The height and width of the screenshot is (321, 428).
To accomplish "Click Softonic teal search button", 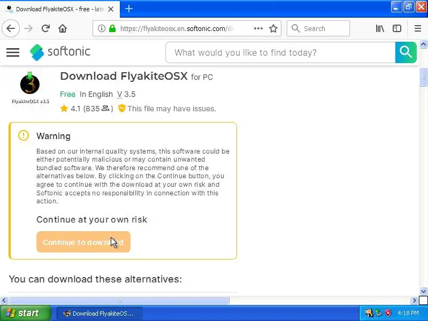I will pyautogui.click(x=406, y=52).
